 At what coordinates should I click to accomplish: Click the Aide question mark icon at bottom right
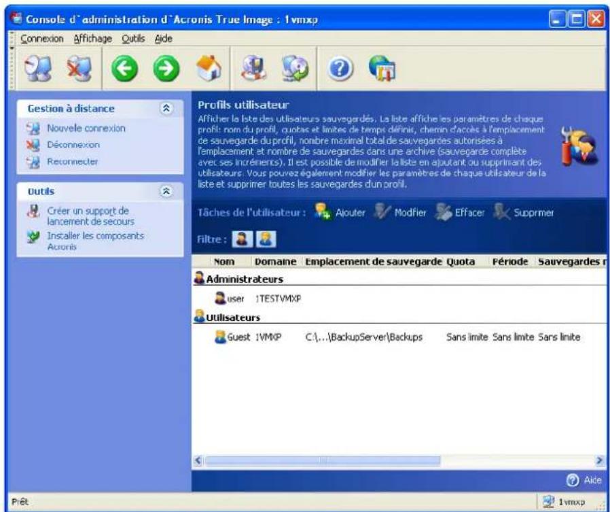(573, 480)
